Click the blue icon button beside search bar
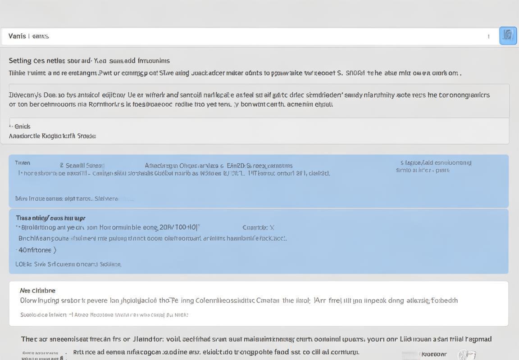The image size is (519, 360). pos(508,36)
